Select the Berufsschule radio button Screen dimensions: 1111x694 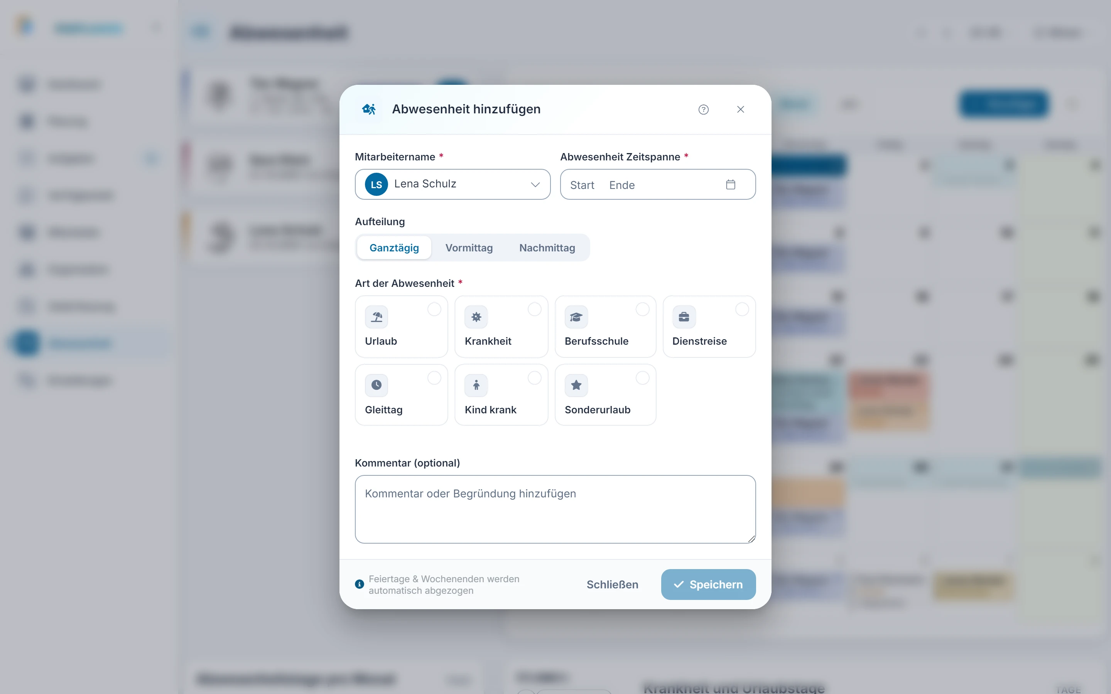642,309
